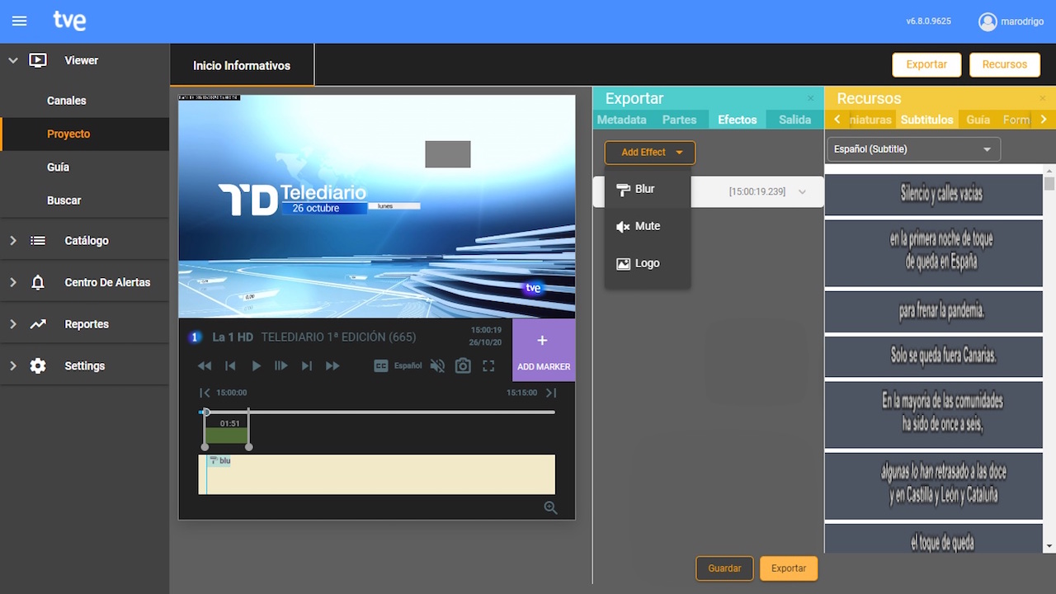Click the tve logo

coord(69,21)
